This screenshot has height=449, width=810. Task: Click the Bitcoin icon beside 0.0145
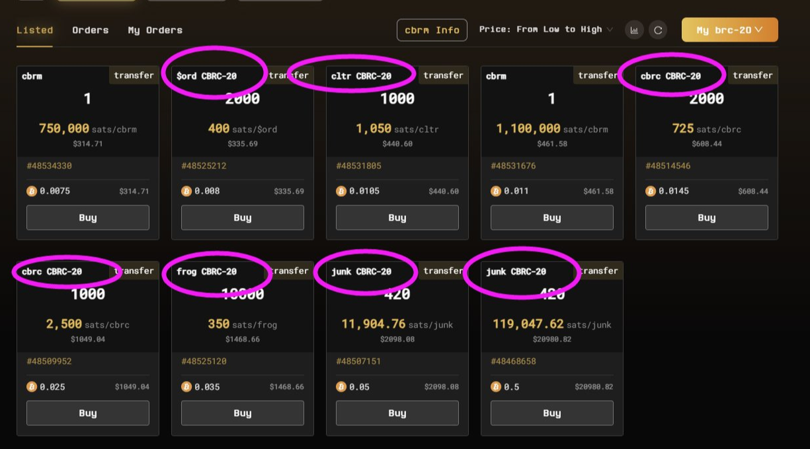point(650,191)
